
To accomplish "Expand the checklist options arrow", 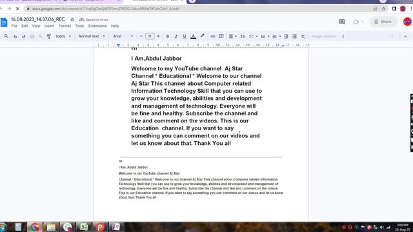I will coord(257,36).
